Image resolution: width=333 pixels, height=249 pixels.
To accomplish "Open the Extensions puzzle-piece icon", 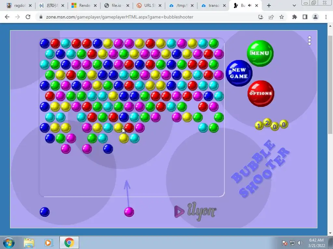I will point(295,17).
